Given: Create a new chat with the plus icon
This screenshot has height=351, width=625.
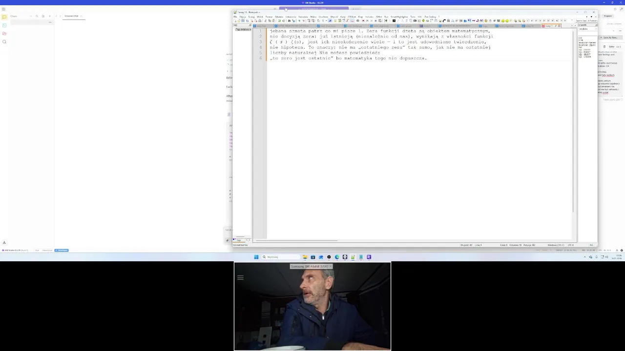Looking at the screenshot, I should [50, 16].
